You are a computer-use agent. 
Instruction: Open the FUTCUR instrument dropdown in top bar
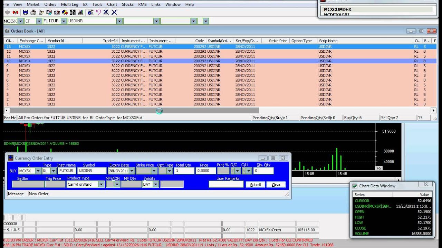click(64, 21)
